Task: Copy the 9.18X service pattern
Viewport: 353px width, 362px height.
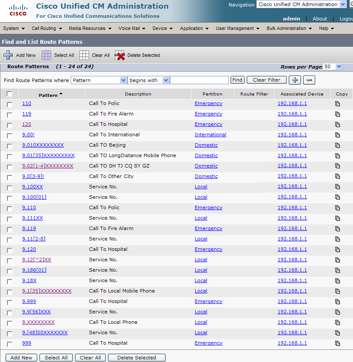Action: (337, 281)
